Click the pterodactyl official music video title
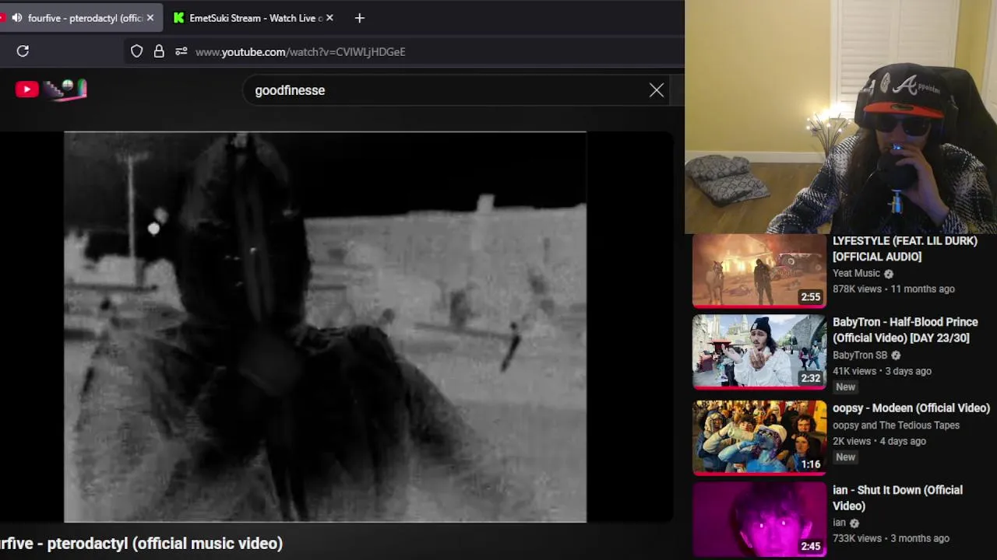 pos(141,543)
